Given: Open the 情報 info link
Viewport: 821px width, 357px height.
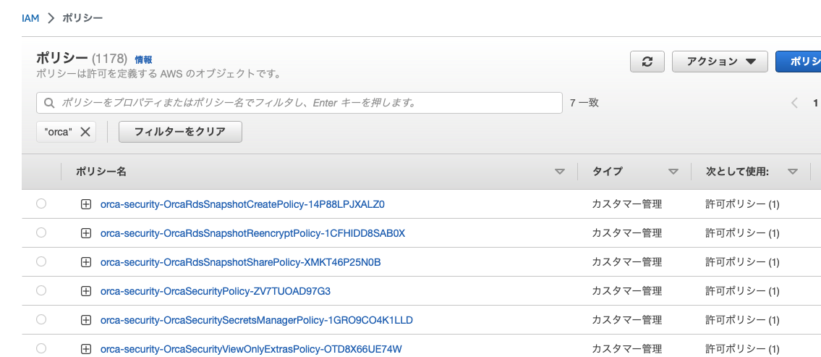Looking at the screenshot, I should point(143,59).
